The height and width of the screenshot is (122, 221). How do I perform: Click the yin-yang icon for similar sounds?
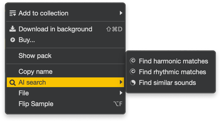[133, 83]
